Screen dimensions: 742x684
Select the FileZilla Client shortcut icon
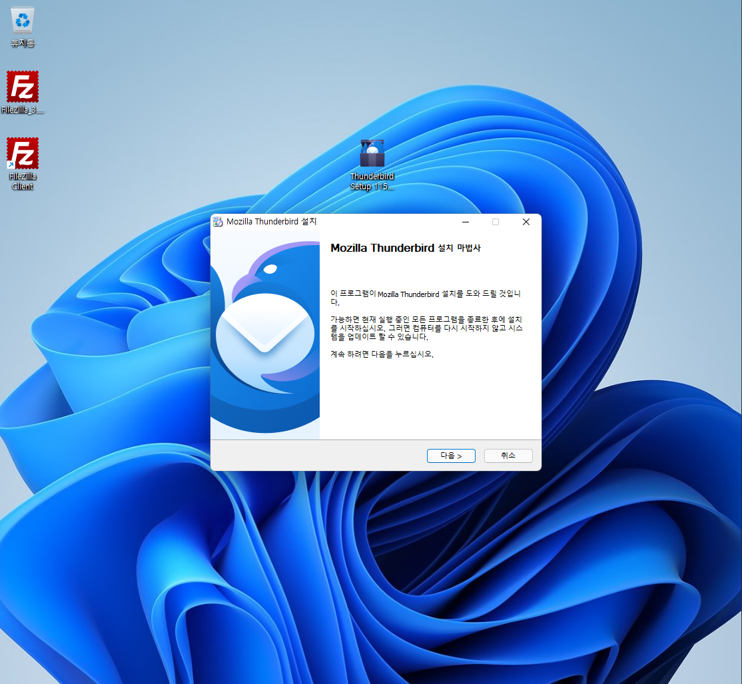[22, 164]
